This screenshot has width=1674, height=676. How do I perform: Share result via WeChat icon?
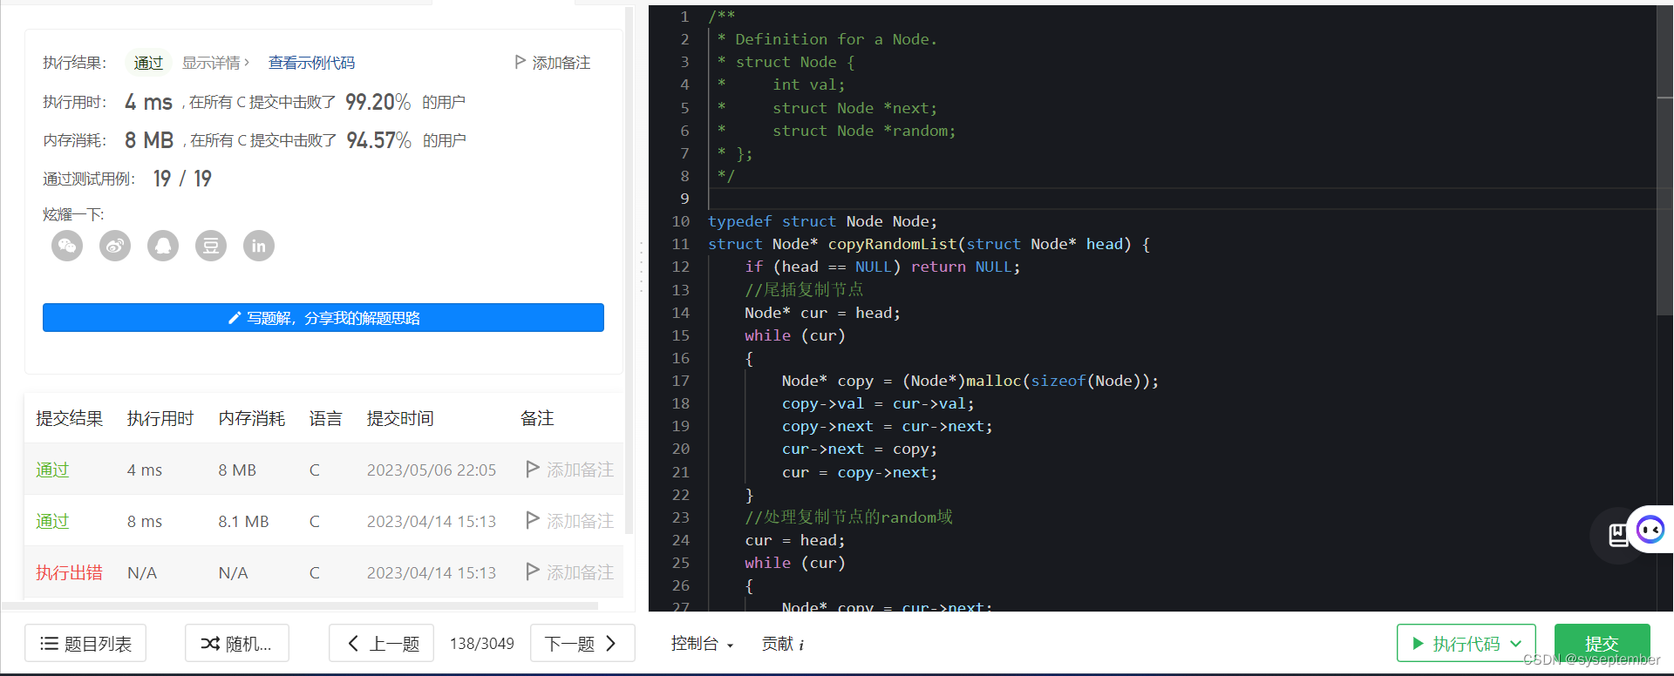[x=67, y=246]
